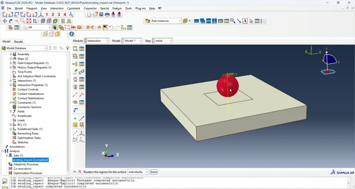
Task: Click the Print icon
Action: point(107,14)
